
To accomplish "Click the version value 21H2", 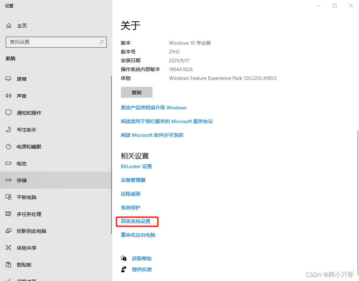I will click(x=174, y=52).
